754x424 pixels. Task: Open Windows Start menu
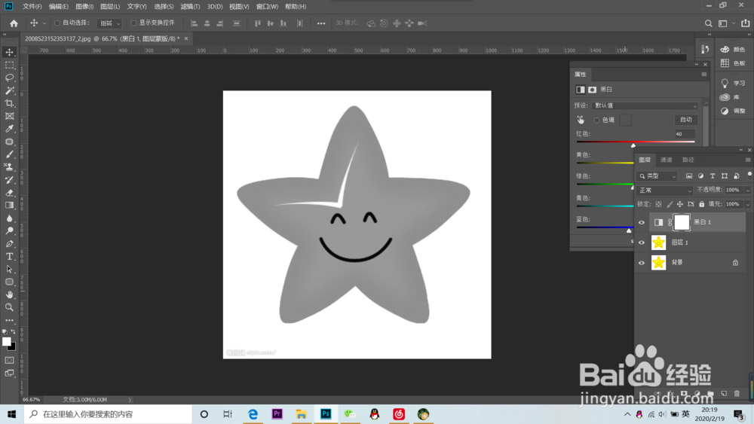tap(12, 414)
